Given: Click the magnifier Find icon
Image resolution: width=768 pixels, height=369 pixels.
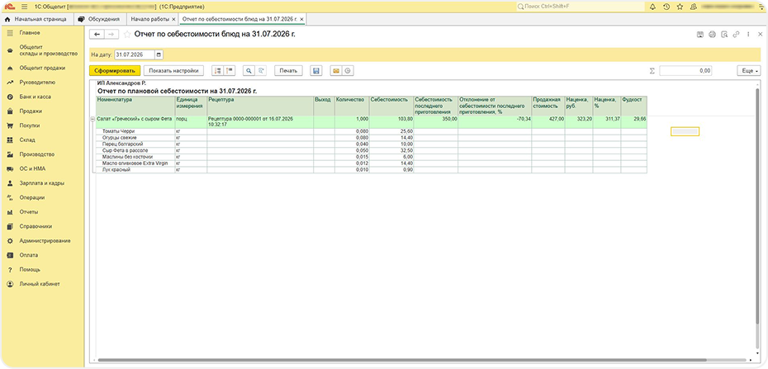Looking at the screenshot, I should pyautogui.click(x=249, y=71).
